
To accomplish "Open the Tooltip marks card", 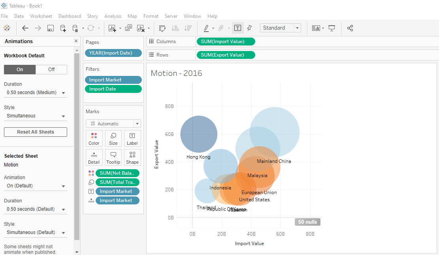I will [113, 157].
